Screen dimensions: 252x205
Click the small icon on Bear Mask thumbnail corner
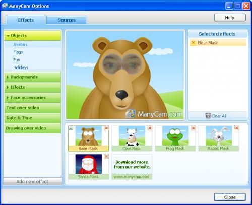point(71,128)
